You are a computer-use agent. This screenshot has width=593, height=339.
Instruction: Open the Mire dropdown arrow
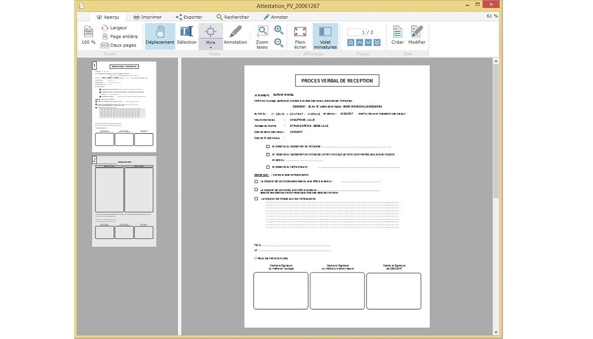click(211, 47)
